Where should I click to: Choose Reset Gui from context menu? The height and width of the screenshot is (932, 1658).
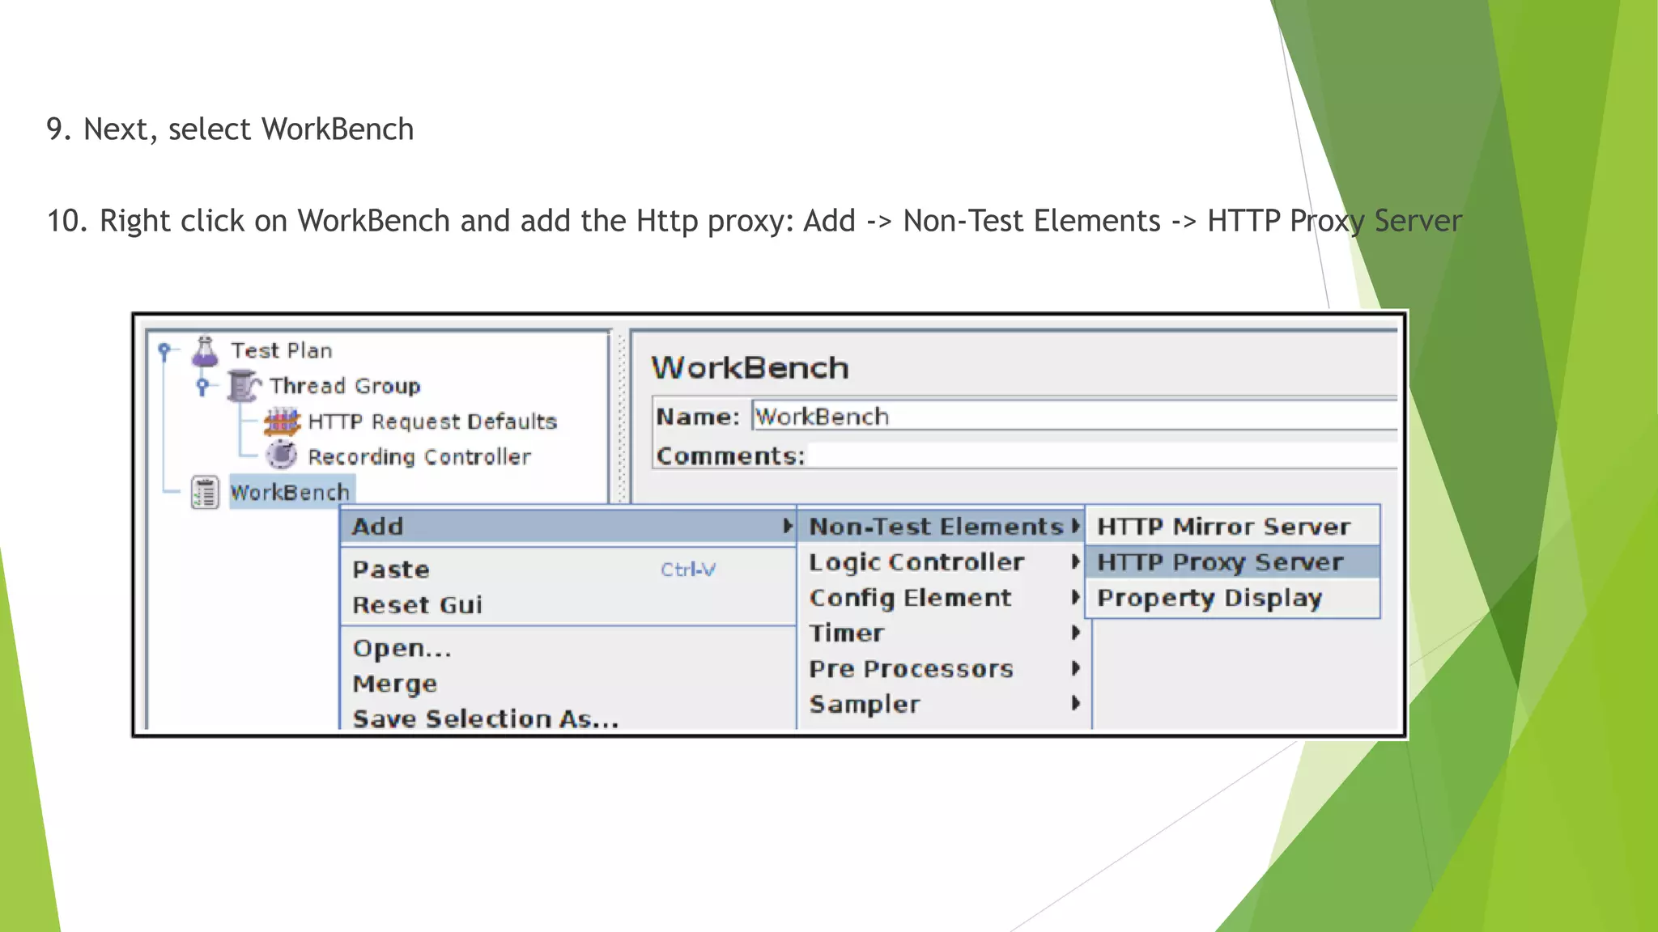tap(568, 605)
